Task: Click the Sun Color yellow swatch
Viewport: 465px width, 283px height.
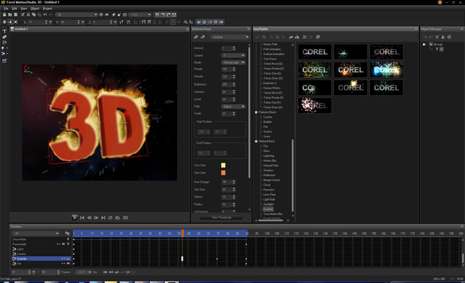Action: click(223, 165)
